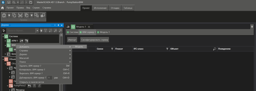Click the Save floppy disk icon
The height and width of the screenshot is (91, 256).
[x=9, y=2]
